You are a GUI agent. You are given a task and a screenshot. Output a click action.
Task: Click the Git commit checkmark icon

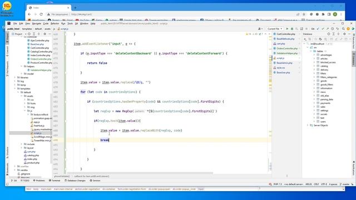click(323, 29)
